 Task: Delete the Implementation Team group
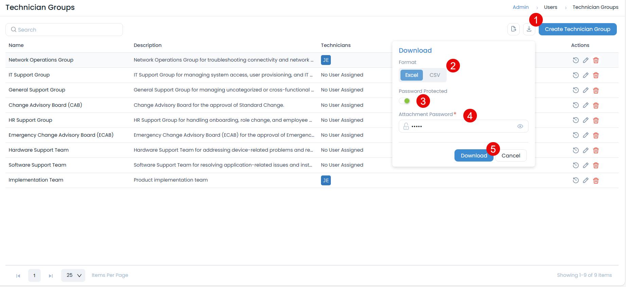[x=596, y=181]
